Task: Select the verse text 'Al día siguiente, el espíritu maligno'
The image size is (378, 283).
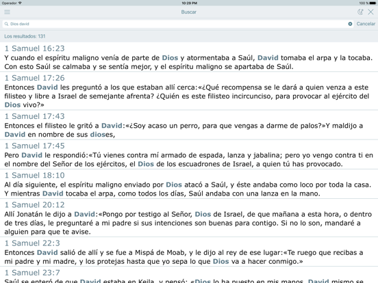Action: 188,189
